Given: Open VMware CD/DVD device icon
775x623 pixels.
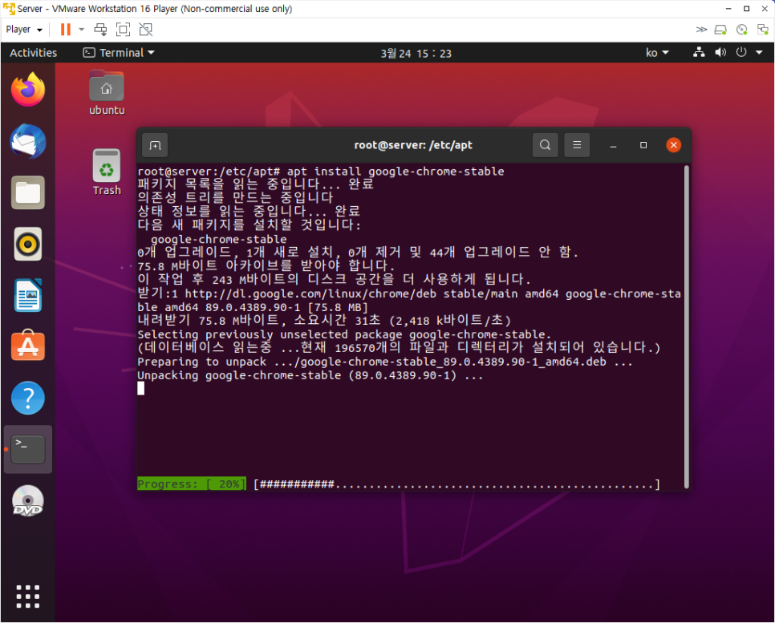Looking at the screenshot, I should point(742,30).
